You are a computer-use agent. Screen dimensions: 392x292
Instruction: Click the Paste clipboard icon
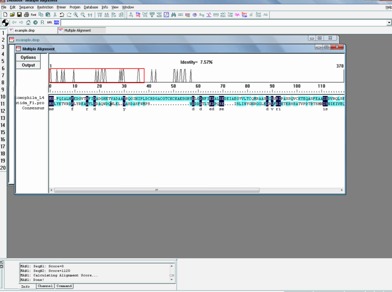click(x=48, y=15)
